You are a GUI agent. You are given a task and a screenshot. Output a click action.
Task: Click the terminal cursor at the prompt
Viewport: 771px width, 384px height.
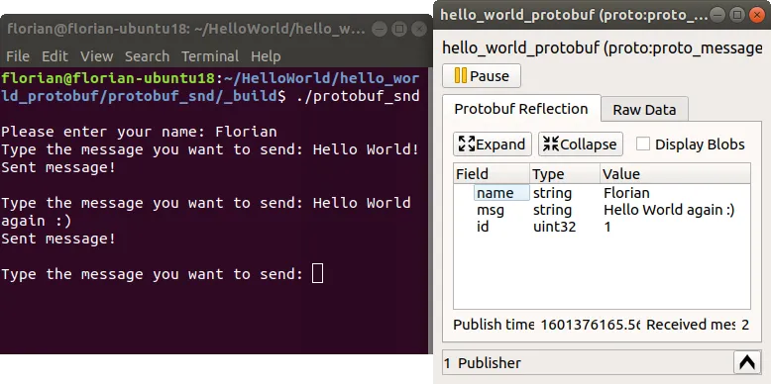[x=318, y=274]
